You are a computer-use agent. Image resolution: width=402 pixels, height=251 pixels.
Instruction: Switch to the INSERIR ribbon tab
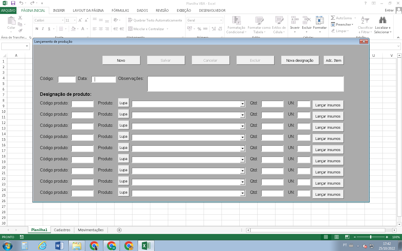[x=59, y=10]
